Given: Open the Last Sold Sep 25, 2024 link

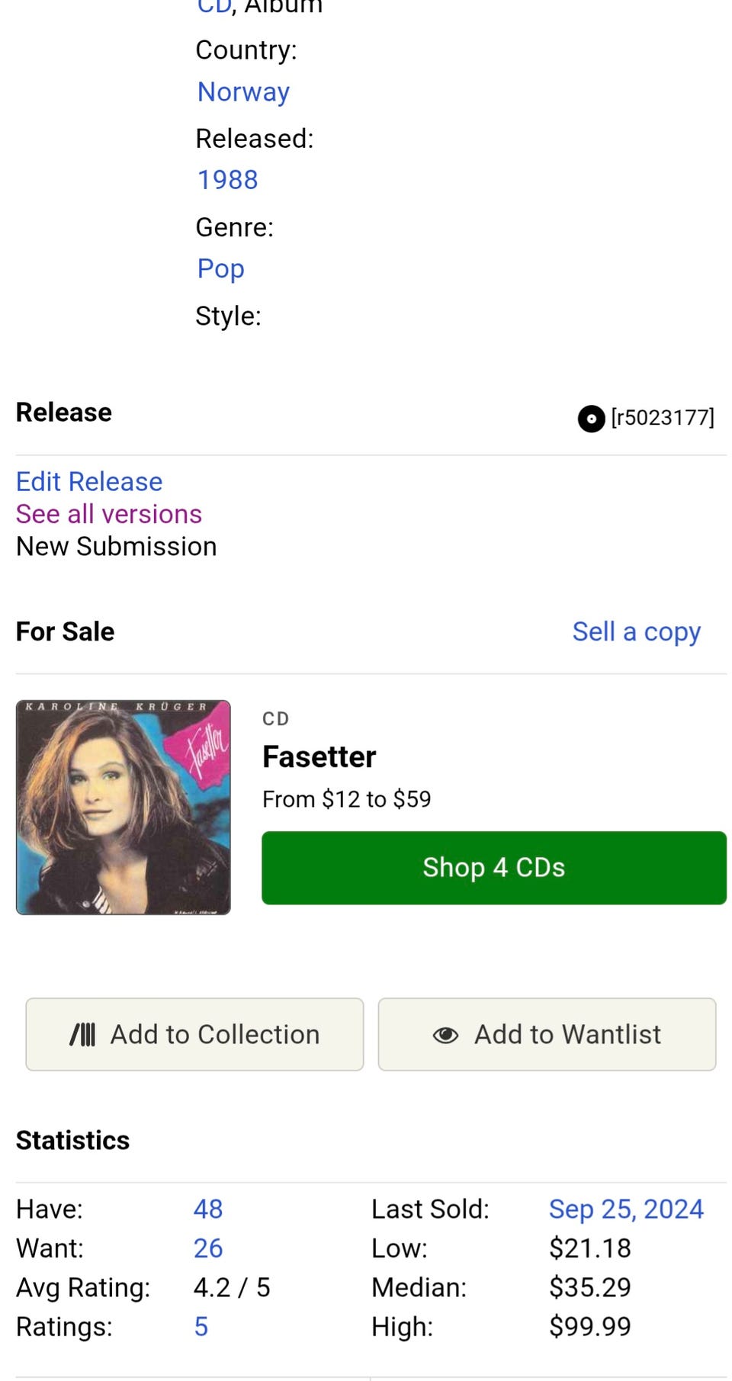Looking at the screenshot, I should click(x=626, y=1209).
